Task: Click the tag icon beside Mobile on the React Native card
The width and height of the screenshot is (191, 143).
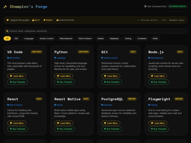Action: (55, 105)
